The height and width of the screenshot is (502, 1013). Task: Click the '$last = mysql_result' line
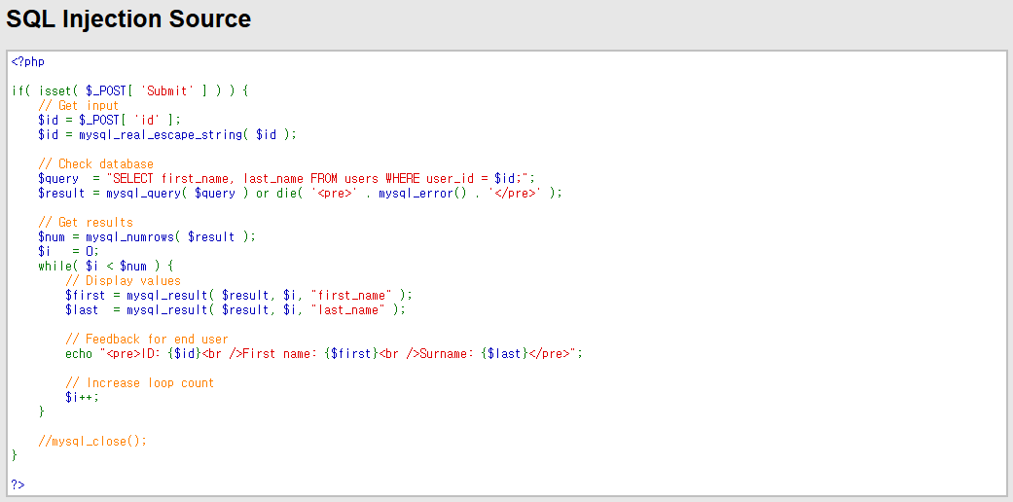pyautogui.click(x=235, y=310)
